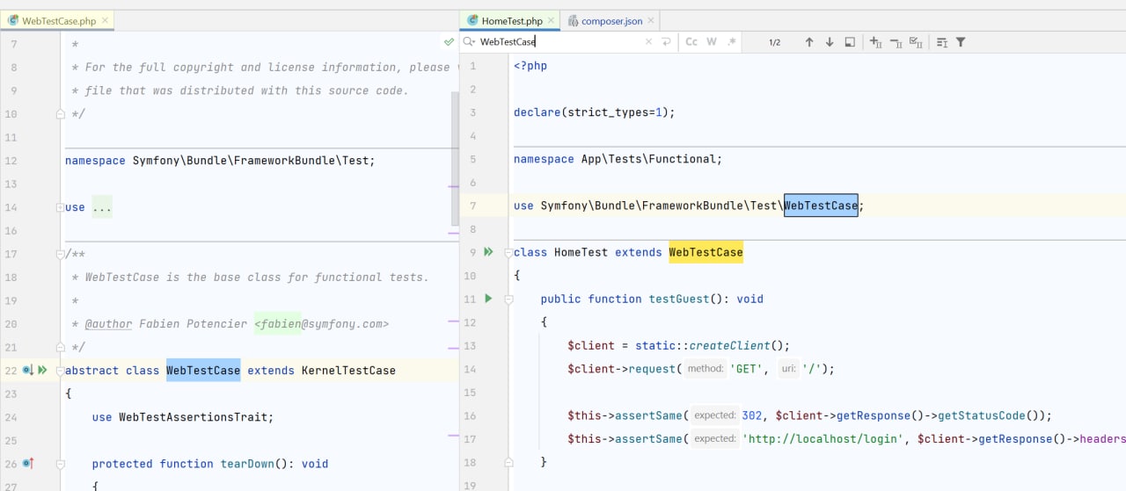The width and height of the screenshot is (1126, 491).
Task: Select all search occurrences
Action: (916, 42)
